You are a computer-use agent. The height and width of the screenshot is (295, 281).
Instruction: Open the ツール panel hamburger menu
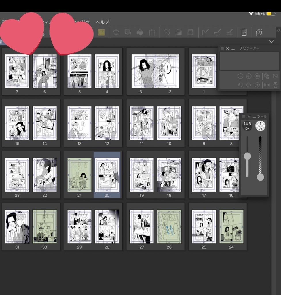pos(244,116)
